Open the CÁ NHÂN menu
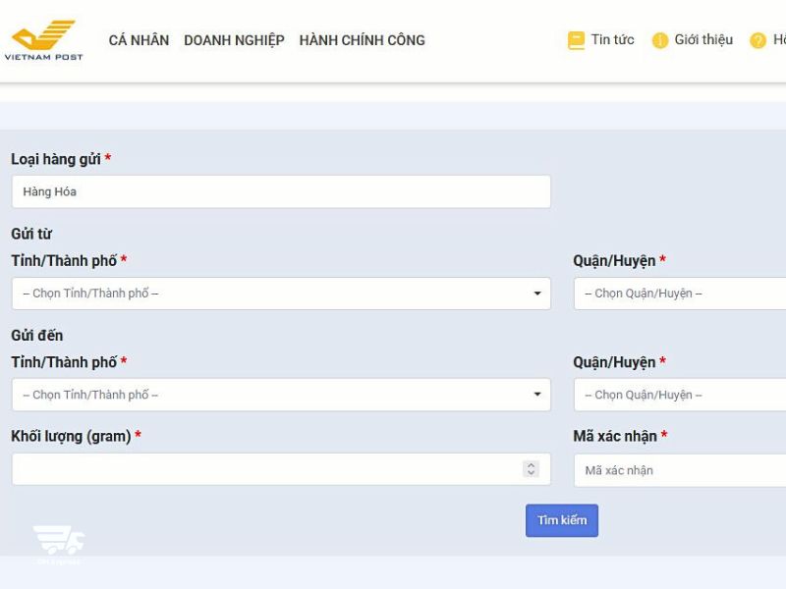Viewport: 786px width, 589px height. [139, 40]
